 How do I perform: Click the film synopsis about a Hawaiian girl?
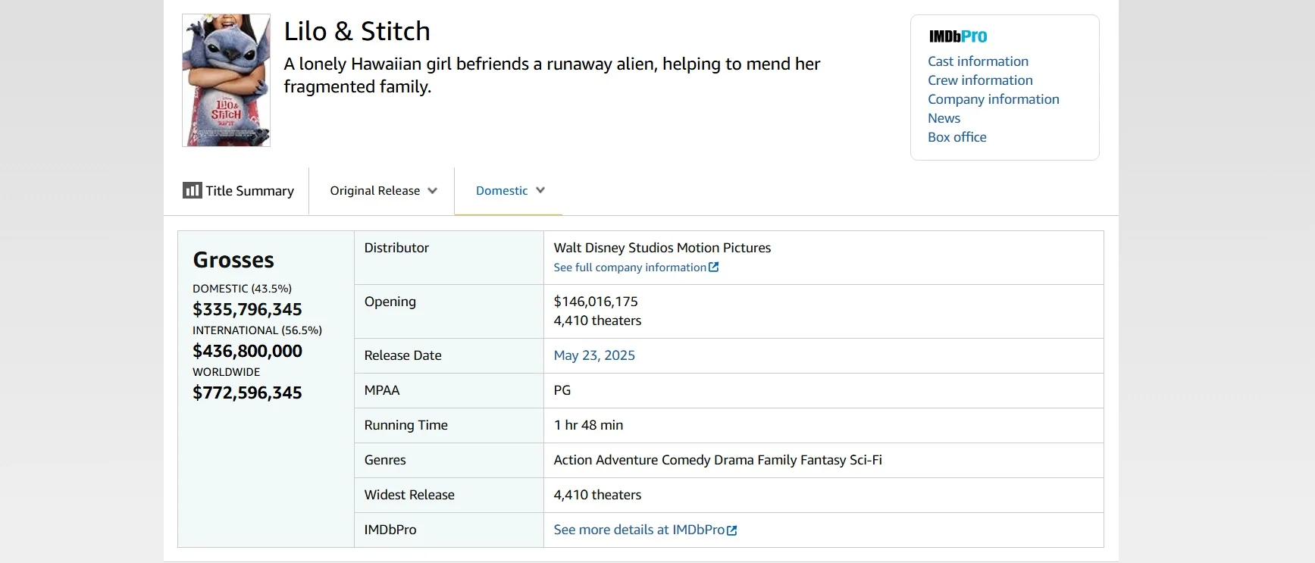(x=552, y=75)
